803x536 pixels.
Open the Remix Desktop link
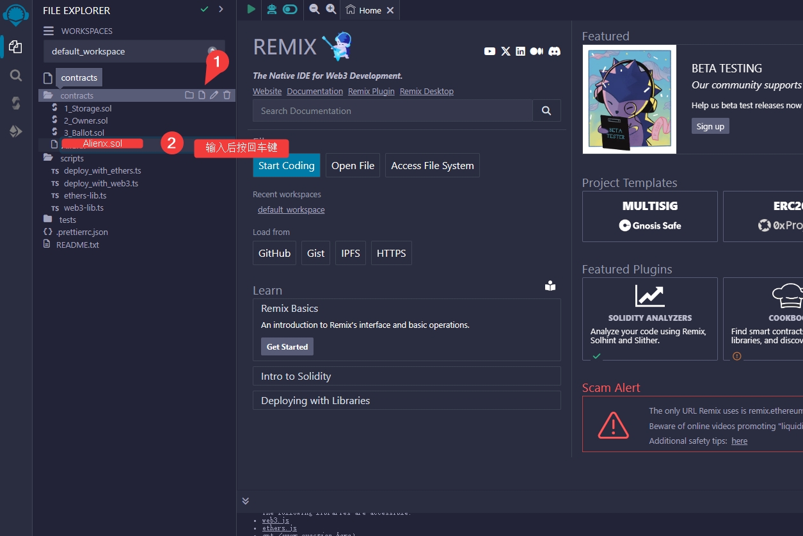(x=426, y=91)
